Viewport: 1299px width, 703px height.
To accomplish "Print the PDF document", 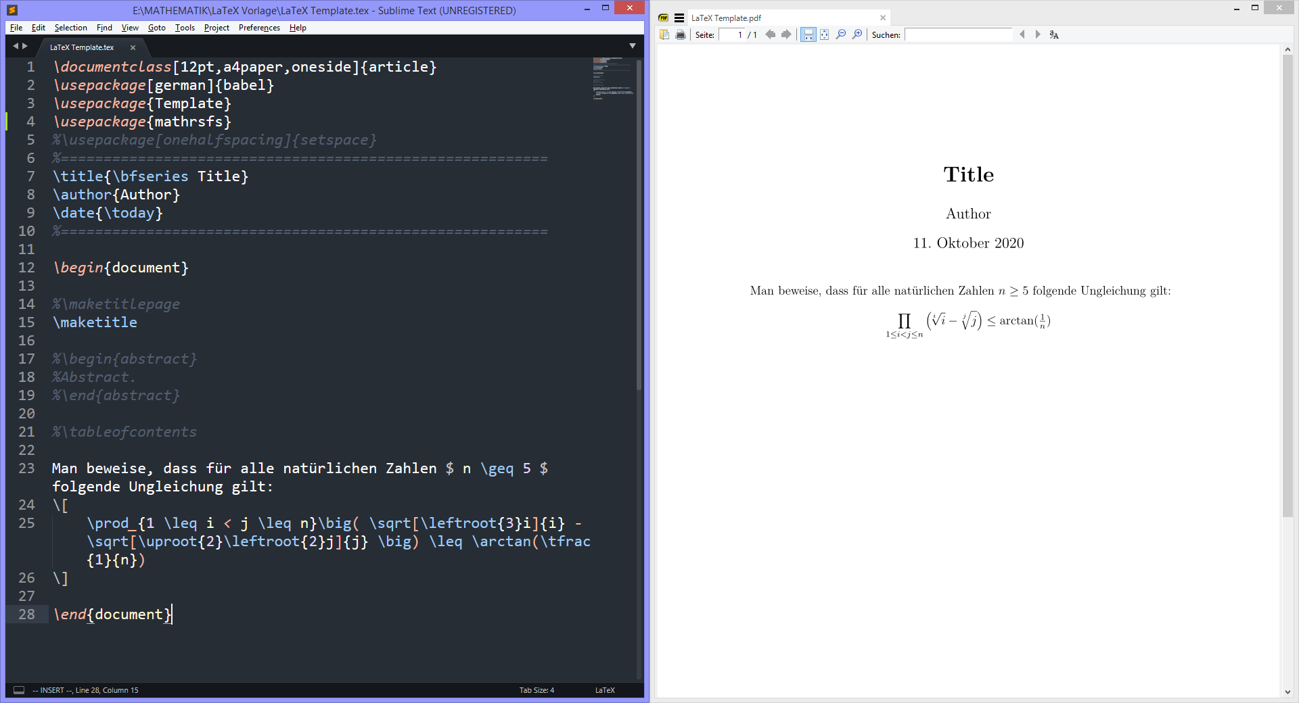I will coord(681,34).
